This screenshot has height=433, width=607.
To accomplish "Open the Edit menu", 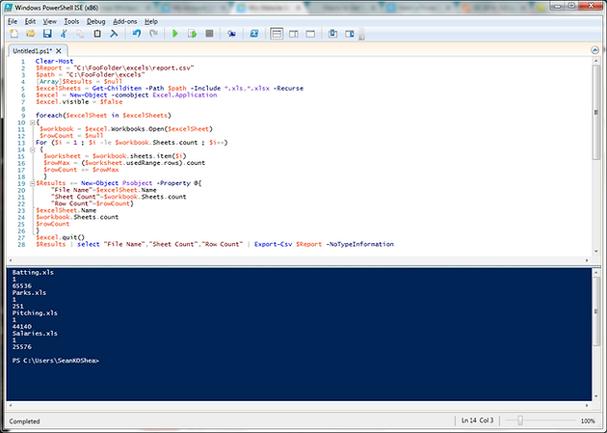I will 30,21.
